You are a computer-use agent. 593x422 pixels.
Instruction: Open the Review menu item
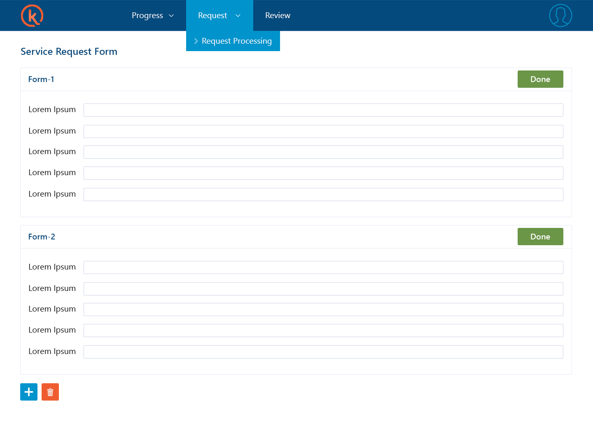(278, 16)
